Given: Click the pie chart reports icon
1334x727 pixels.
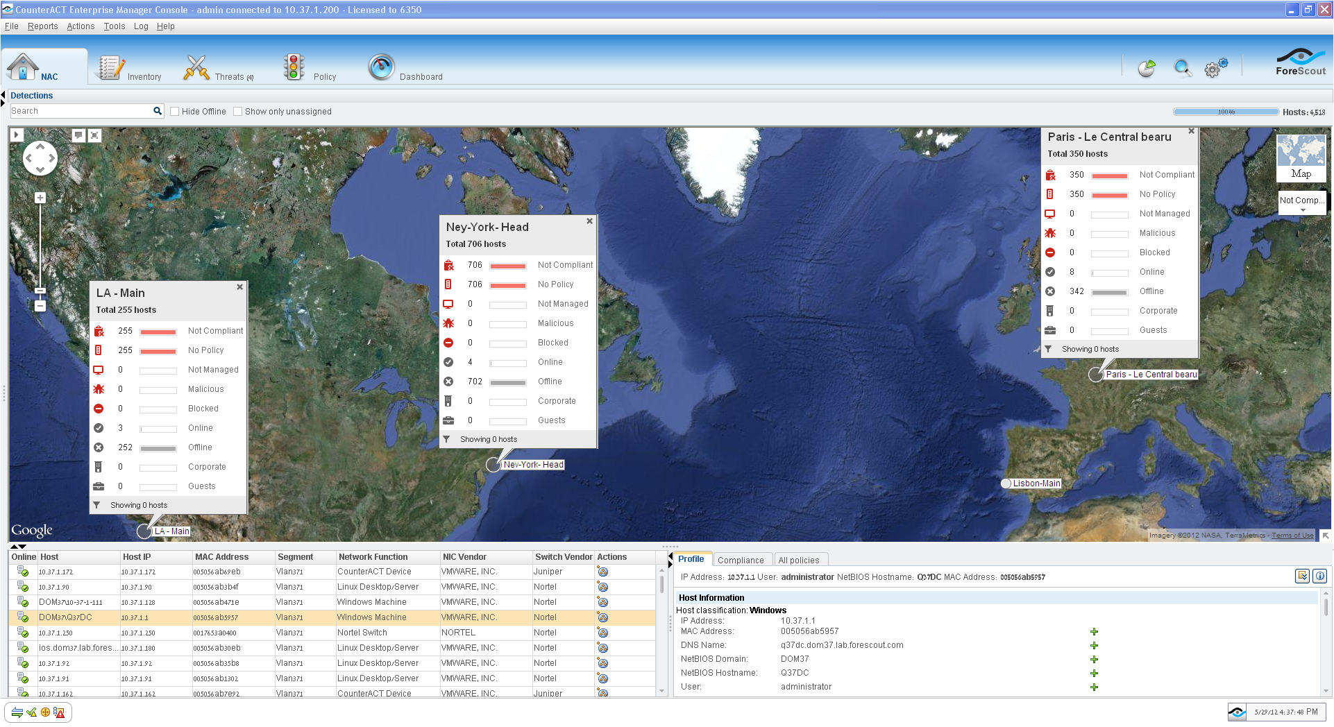Looking at the screenshot, I should (x=1147, y=68).
